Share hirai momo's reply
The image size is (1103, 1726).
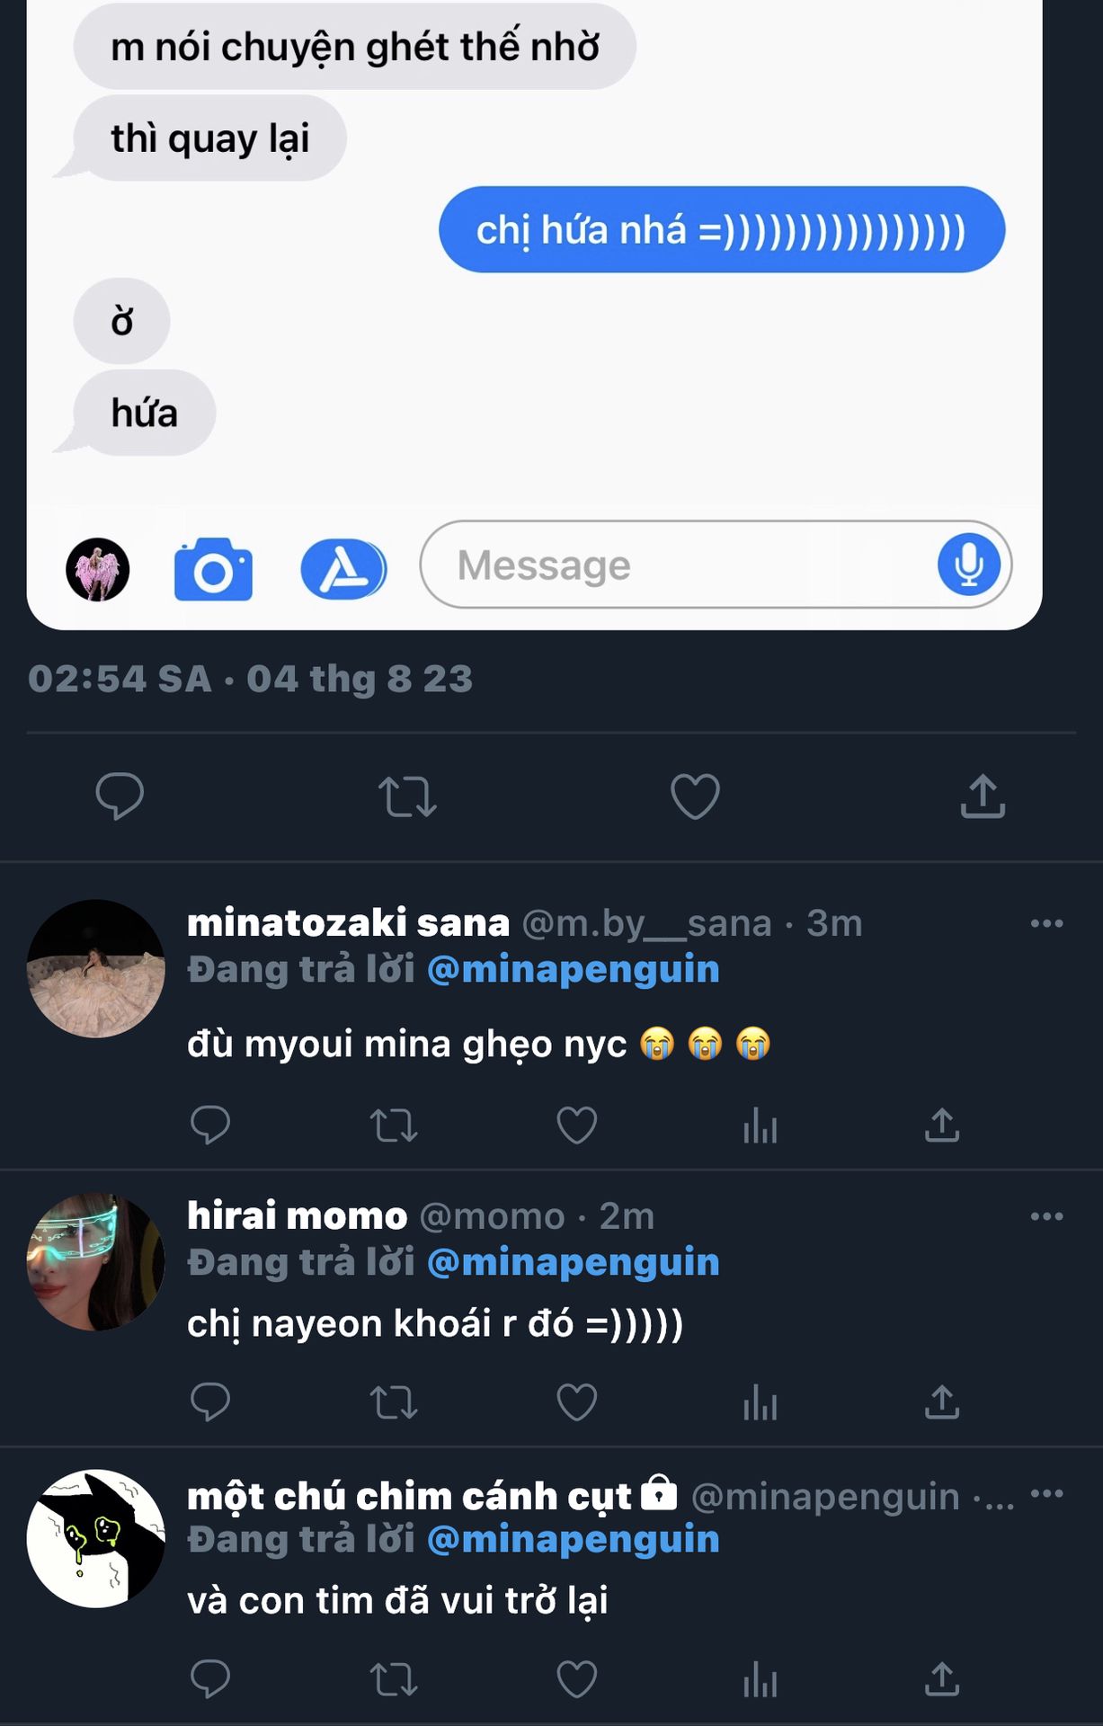click(942, 1401)
